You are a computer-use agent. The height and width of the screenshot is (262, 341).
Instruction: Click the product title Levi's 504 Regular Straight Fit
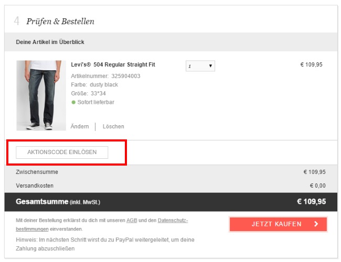113,64
